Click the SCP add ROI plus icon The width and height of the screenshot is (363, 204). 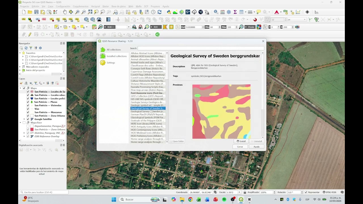click(171, 27)
